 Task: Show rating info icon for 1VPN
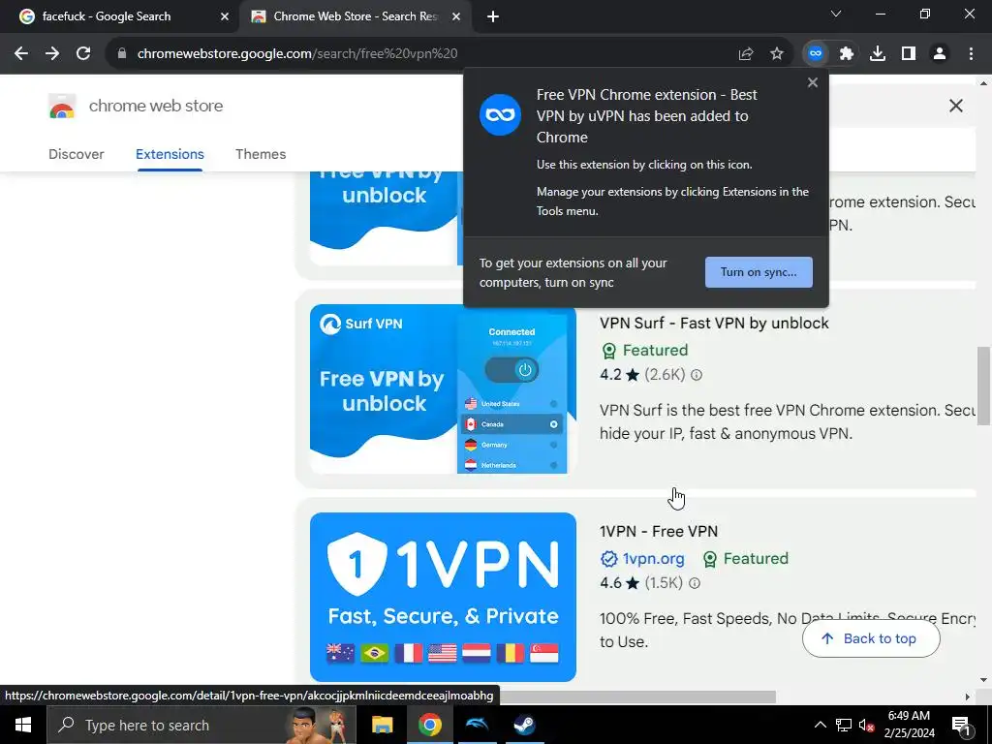pyautogui.click(x=694, y=583)
